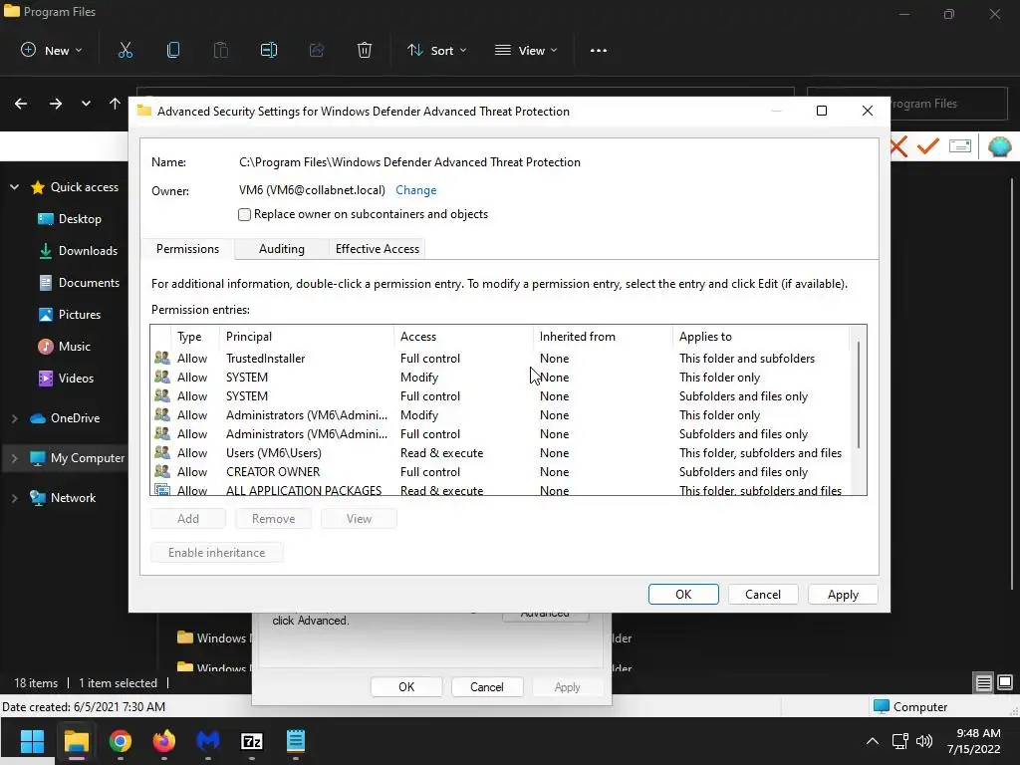The width and height of the screenshot is (1020, 765).
Task: Click the Paste clipboard icon in Explorer toolbar
Action: [221, 50]
